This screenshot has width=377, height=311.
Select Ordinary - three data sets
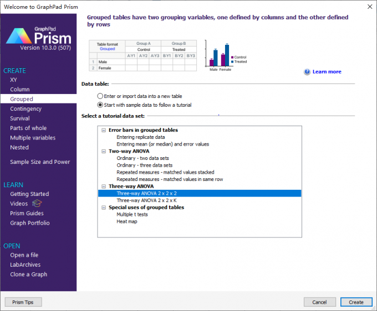point(145,165)
